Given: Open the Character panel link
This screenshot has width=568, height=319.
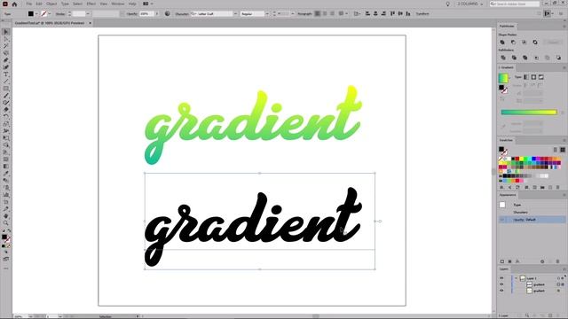Looking at the screenshot, I should (181, 14).
